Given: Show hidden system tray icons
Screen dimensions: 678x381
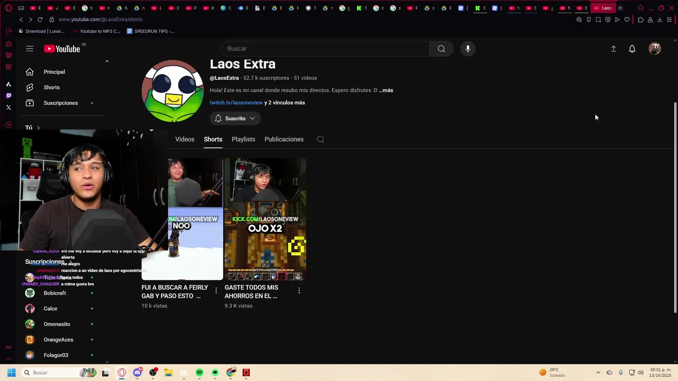Looking at the screenshot, I should [x=598, y=373].
